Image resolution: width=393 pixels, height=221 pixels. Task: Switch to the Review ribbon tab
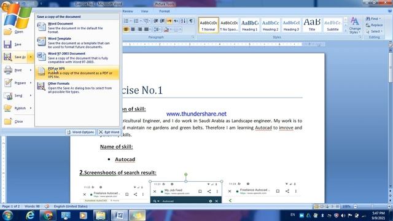128,11
